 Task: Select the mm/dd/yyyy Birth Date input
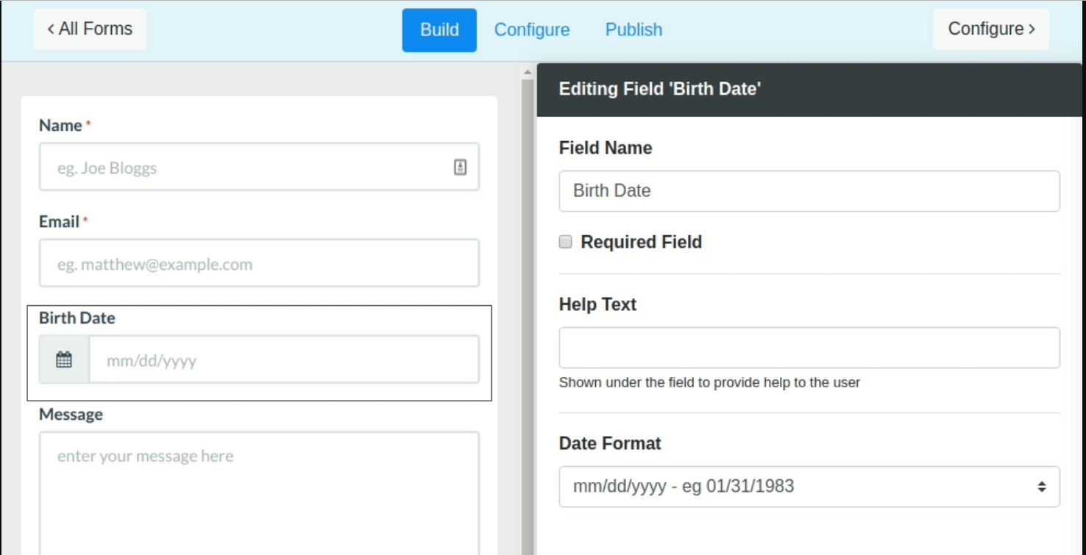pos(283,360)
